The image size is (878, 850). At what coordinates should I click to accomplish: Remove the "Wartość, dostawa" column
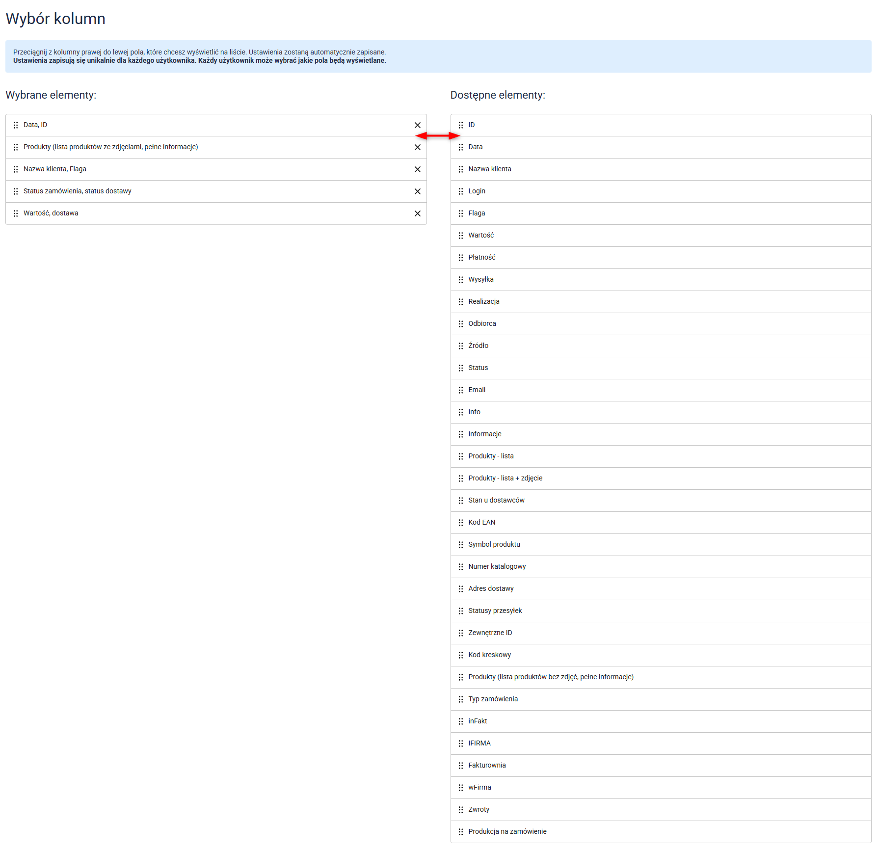tap(417, 213)
